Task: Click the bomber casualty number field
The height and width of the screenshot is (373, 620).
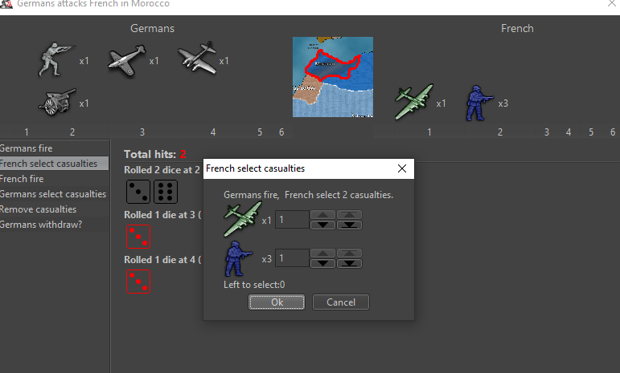Action: coord(292,219)
